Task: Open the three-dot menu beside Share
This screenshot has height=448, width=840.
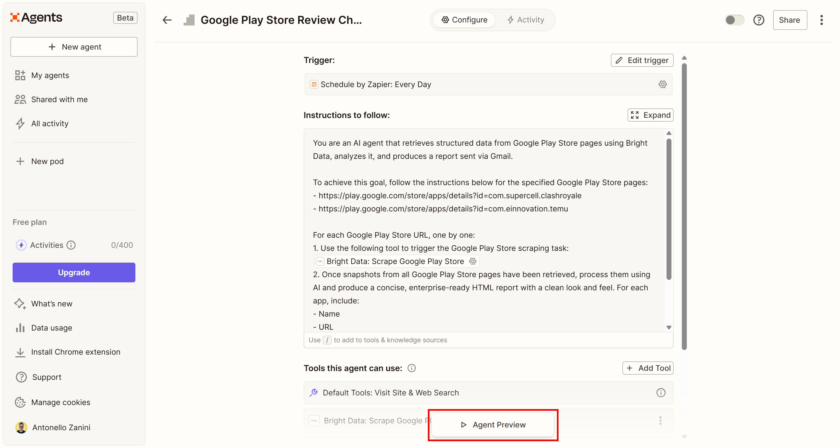Action: point(821,20)
